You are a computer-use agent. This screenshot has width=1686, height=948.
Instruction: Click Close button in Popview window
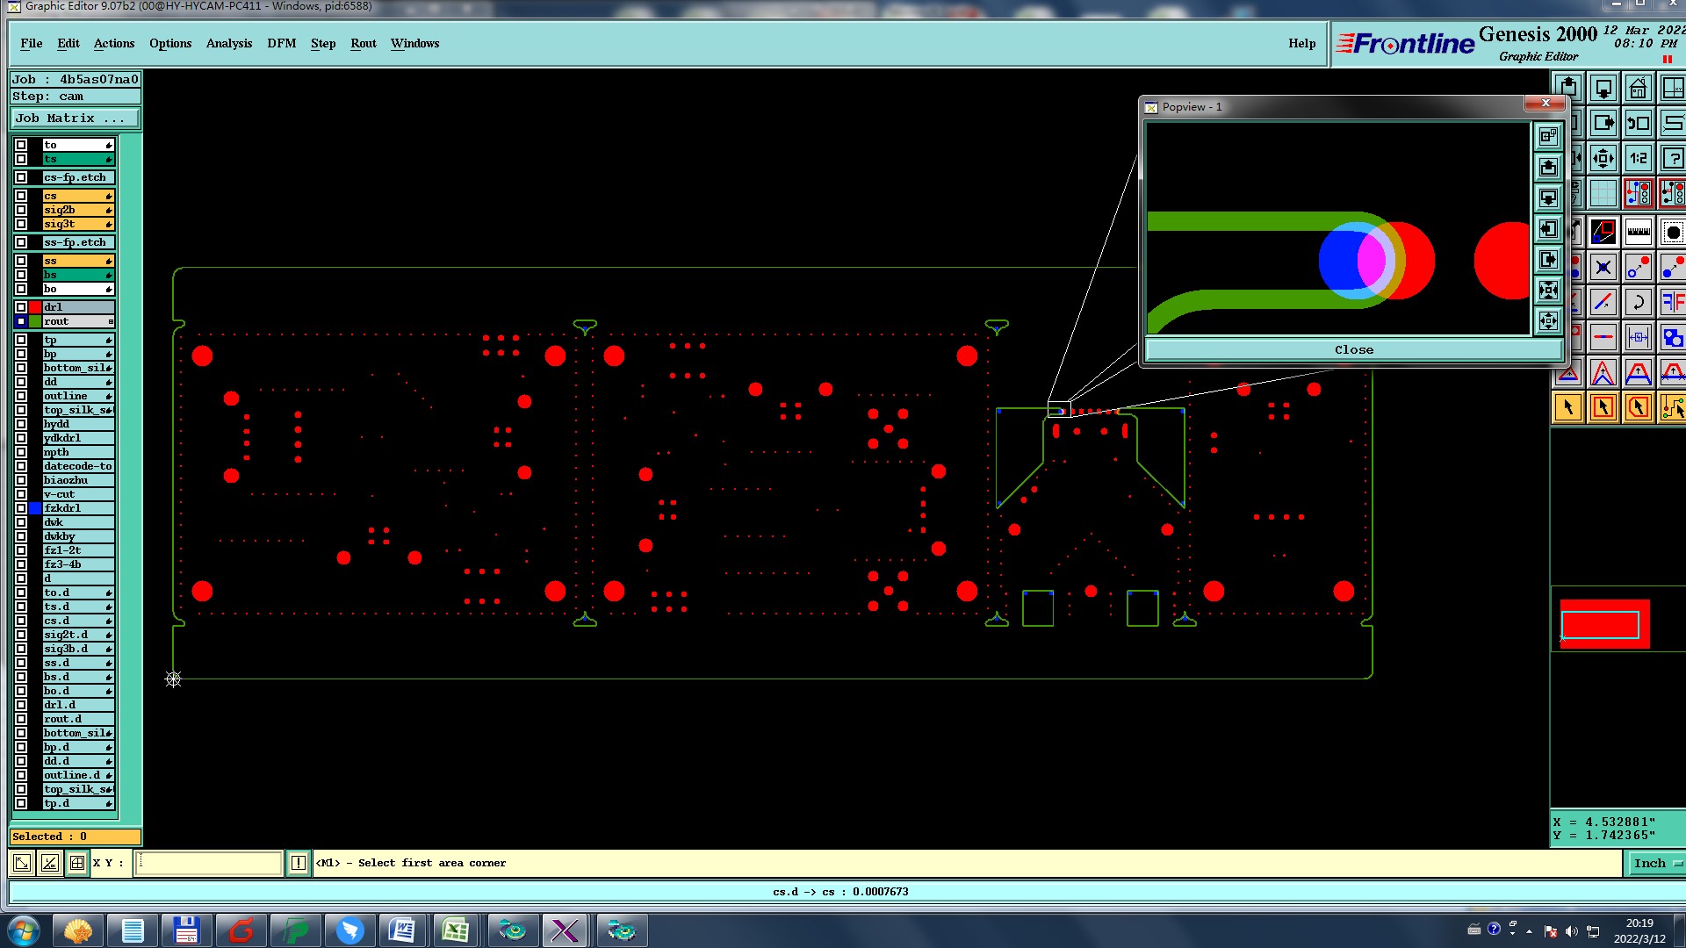(1353, 349)
